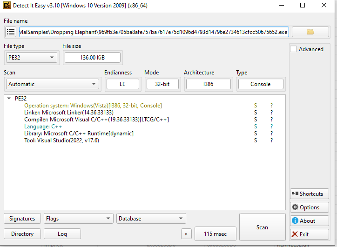Image resolution: width=337 pixels, height=247 pixels.
Task: Open the Flags dropdown
Action: click(79, 219)
